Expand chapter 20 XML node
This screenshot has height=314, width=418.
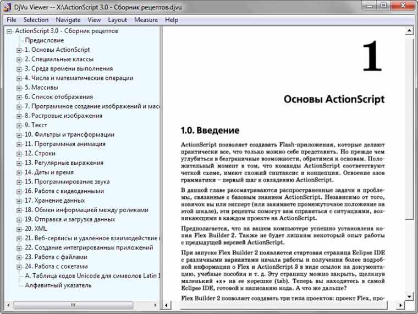coord(19,229)
